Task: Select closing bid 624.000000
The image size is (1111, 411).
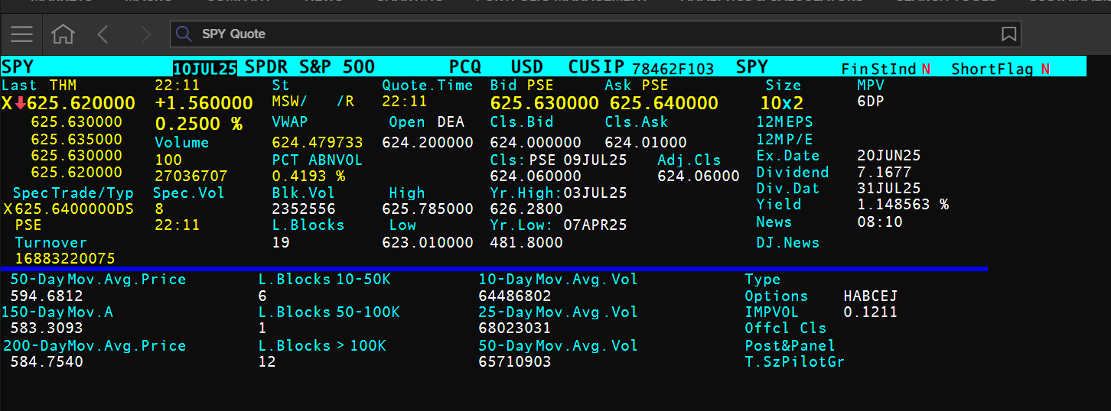Action: tap(536, 142)
